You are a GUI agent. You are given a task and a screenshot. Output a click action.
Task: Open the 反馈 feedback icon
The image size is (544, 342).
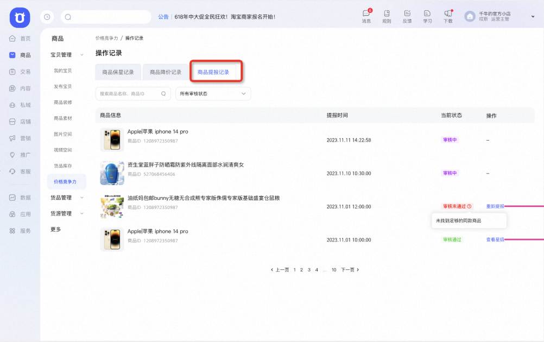(x=407, y=14)
